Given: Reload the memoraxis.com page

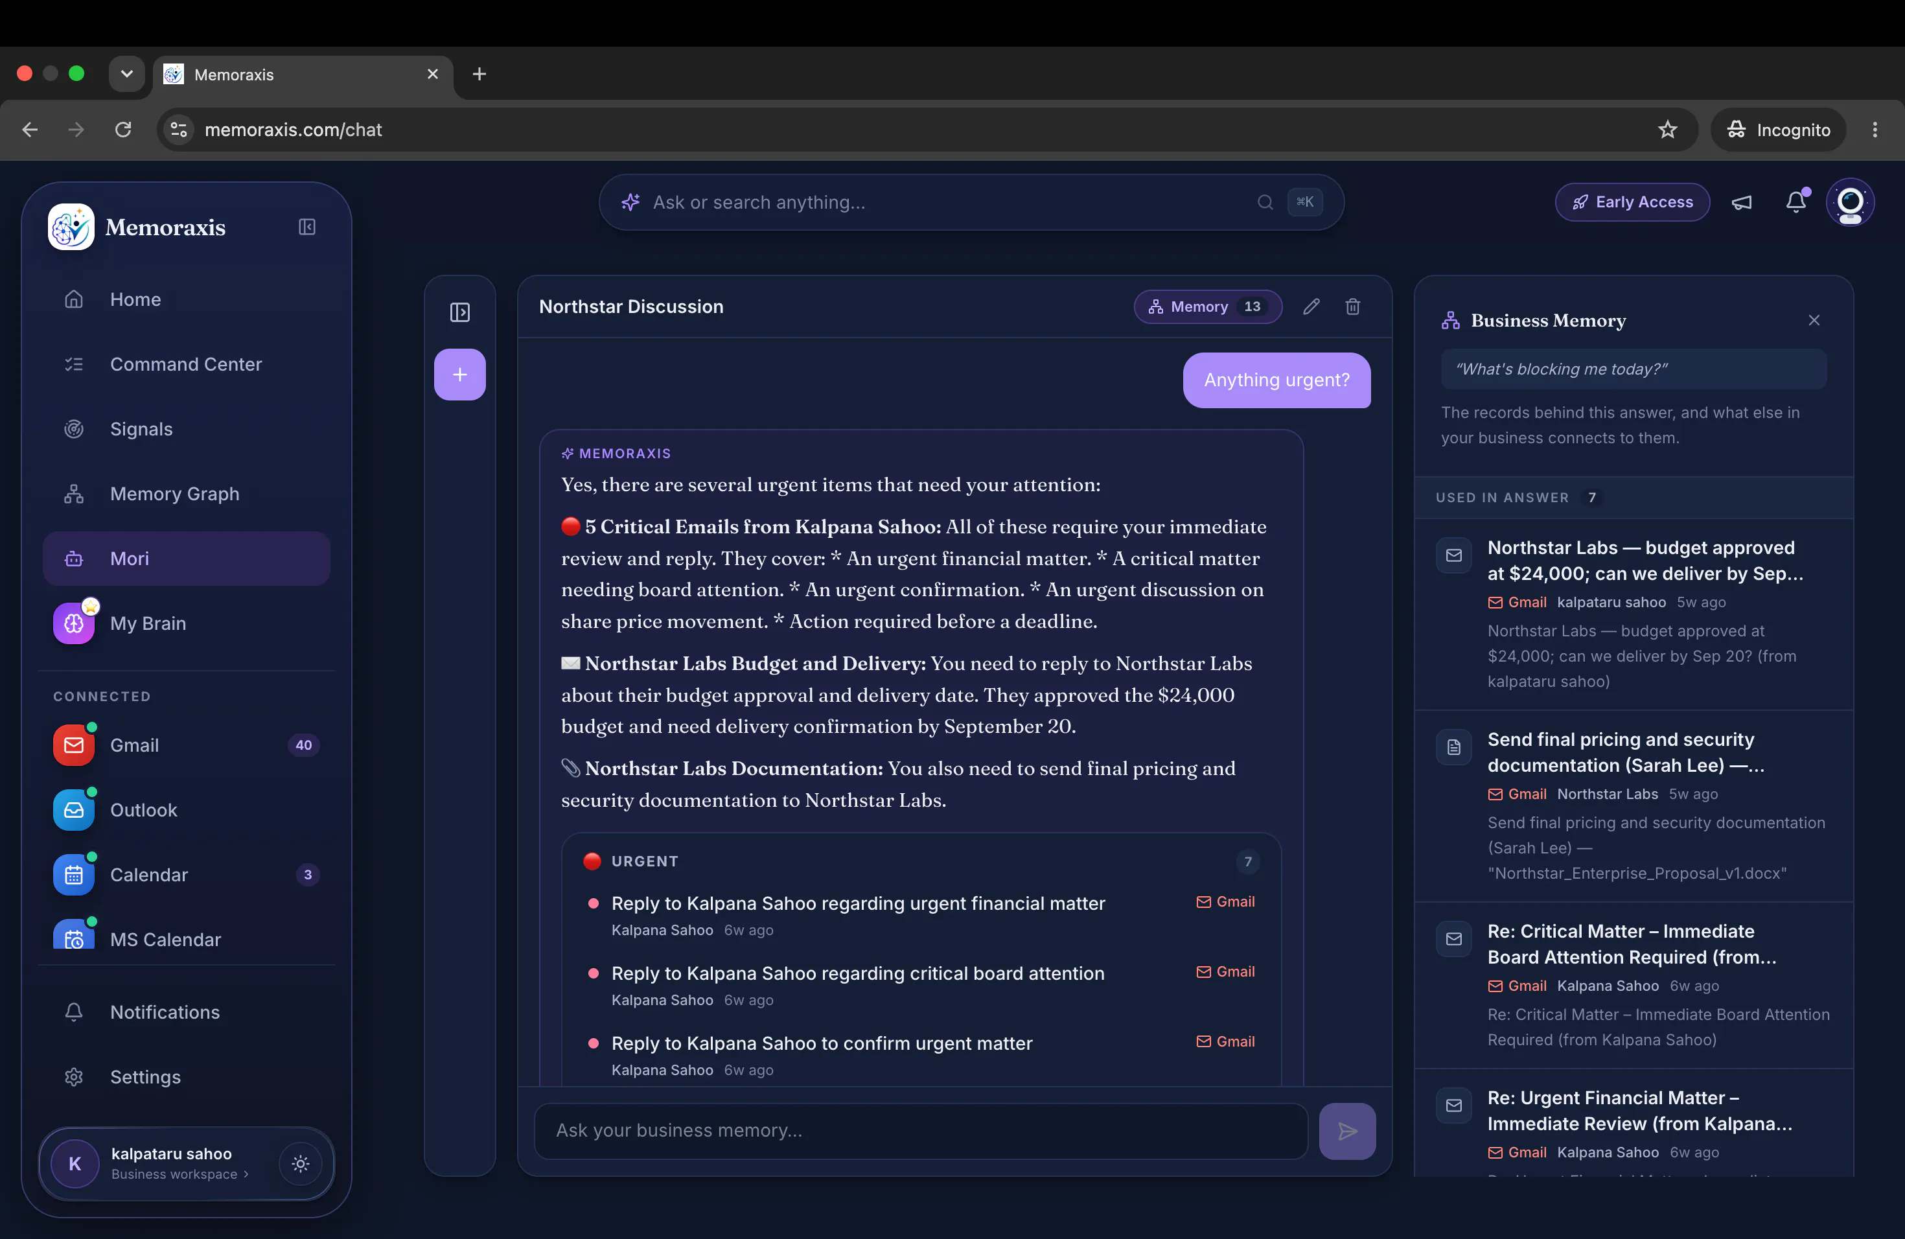Looking at the screenshot, I should click(x=122, y=130).
